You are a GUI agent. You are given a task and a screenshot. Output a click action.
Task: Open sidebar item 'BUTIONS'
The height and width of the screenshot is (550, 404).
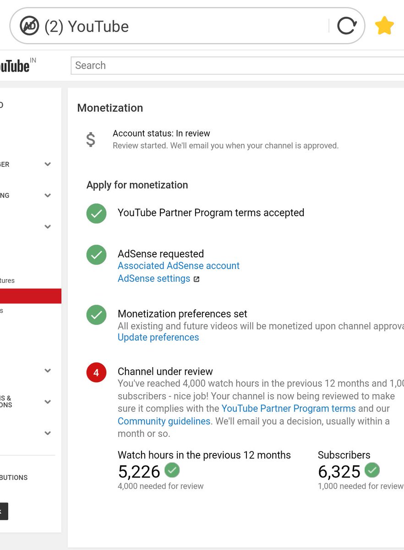[14, 478]
